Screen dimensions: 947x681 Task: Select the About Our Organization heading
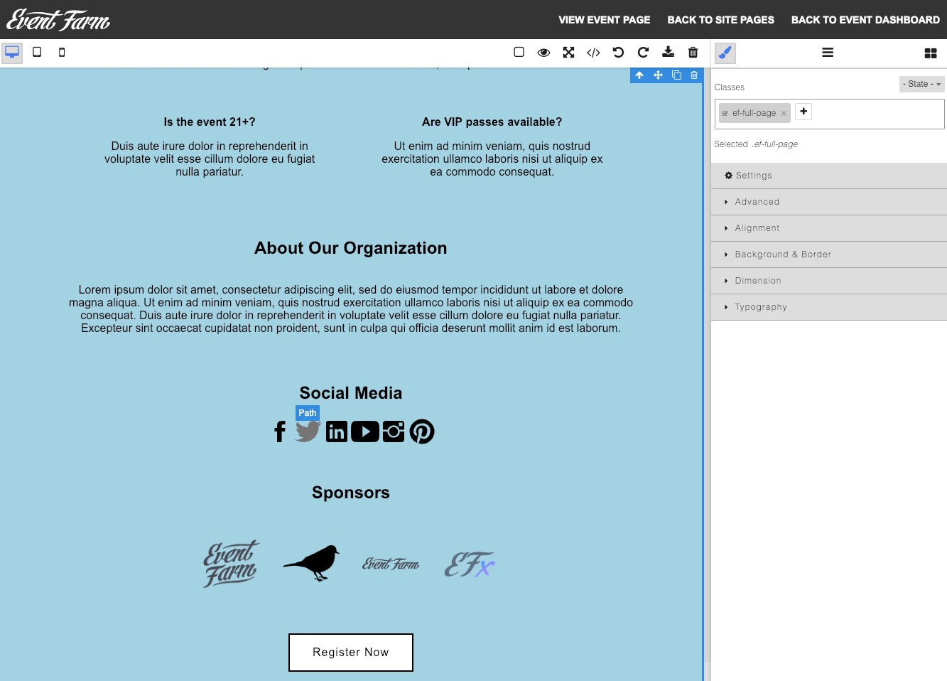click(x=351, y=248)
